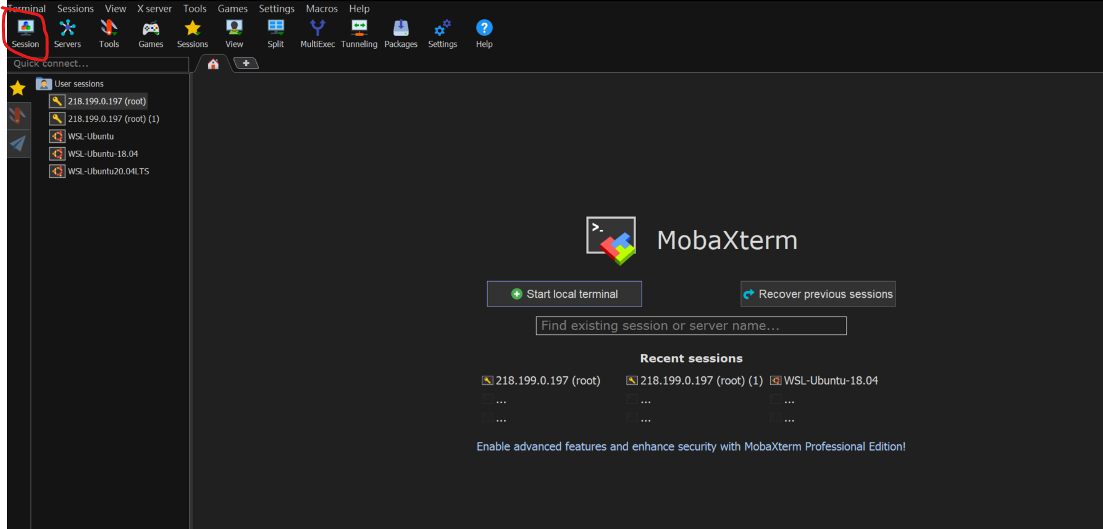Open the X server menu
This screenshot has height=529, width=1103.
point(154,9)
